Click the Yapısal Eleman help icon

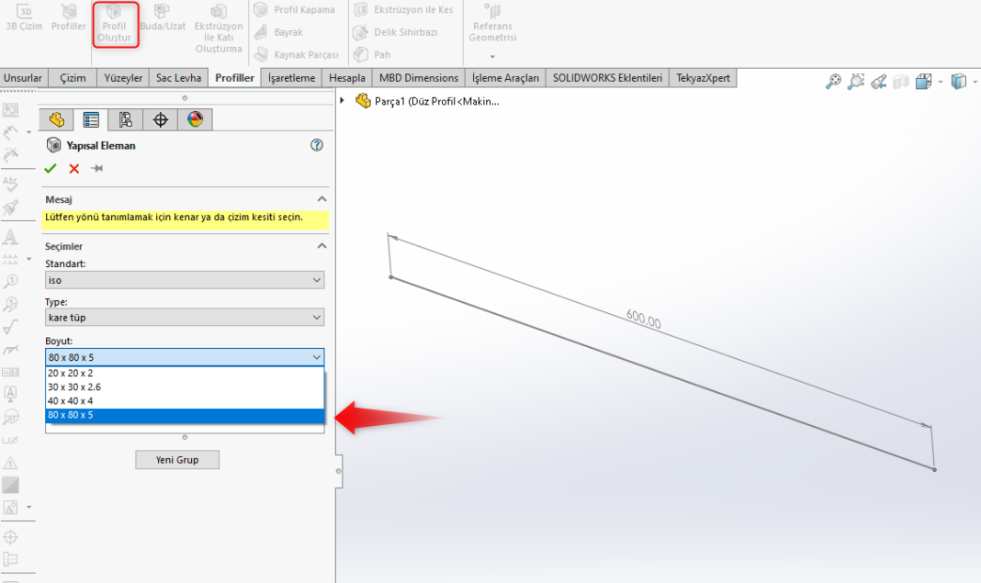pos(317,145)
